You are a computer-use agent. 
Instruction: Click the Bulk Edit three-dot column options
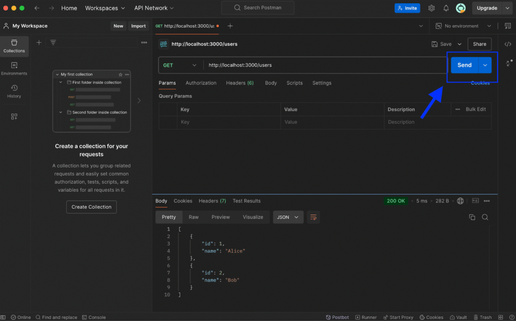pyautogui.click(x=458, y=109)
